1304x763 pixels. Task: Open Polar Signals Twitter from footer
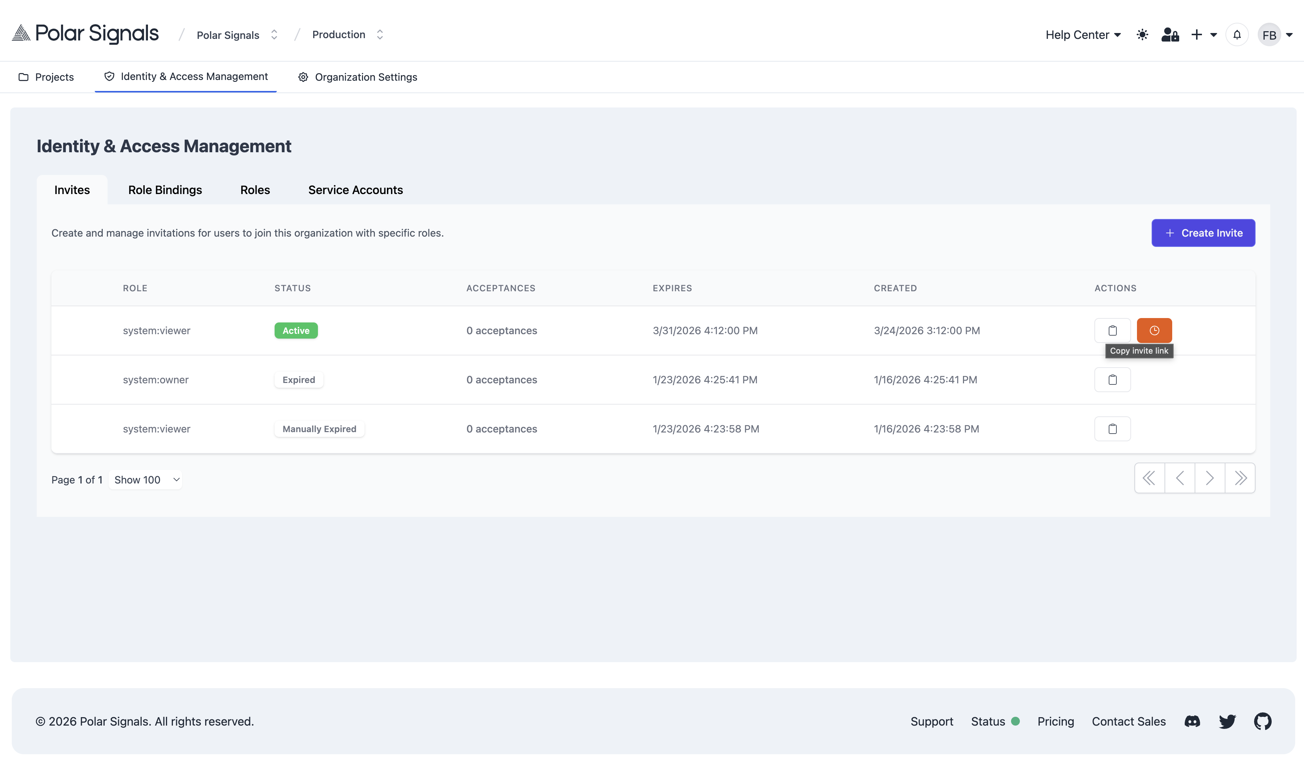[1227, 721]
